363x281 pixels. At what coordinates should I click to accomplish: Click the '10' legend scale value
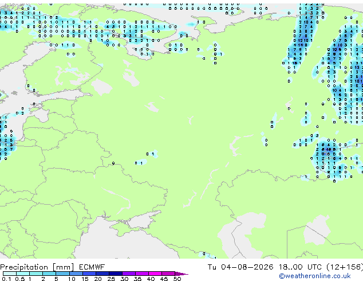(x=72, y=279)
